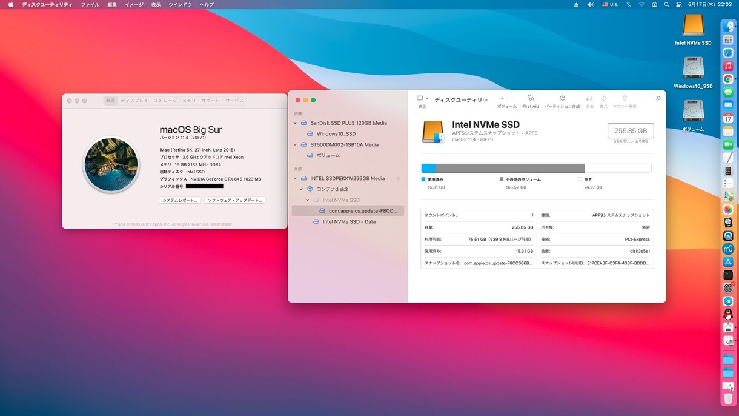This screenshot has width=739, height=416.
Task: Open Telegram from the Dock
Action: (x=728, y=301)
